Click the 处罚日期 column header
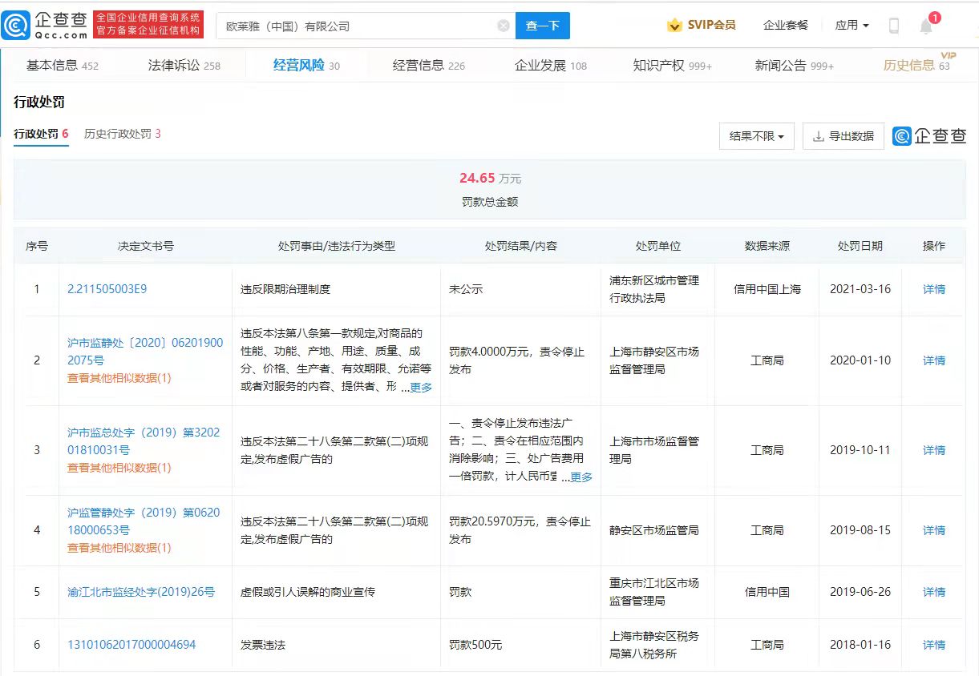The image size is (979, 676). [x=860, y=246]
